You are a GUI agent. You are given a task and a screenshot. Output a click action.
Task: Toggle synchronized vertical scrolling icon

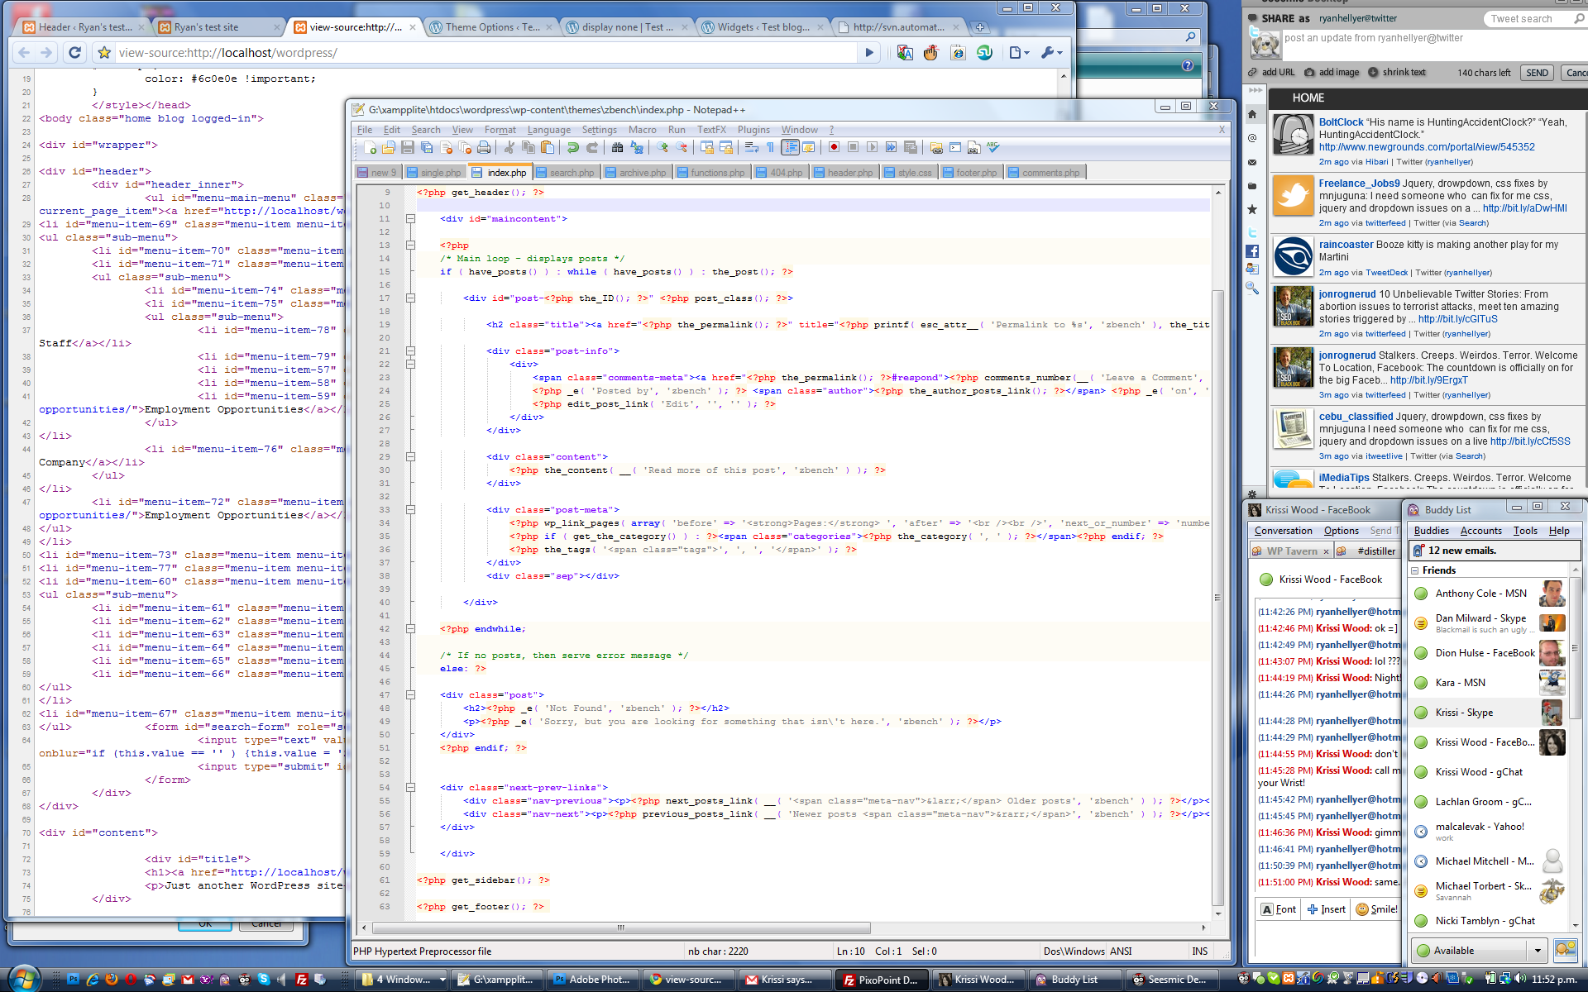click(x=706, y=147)
